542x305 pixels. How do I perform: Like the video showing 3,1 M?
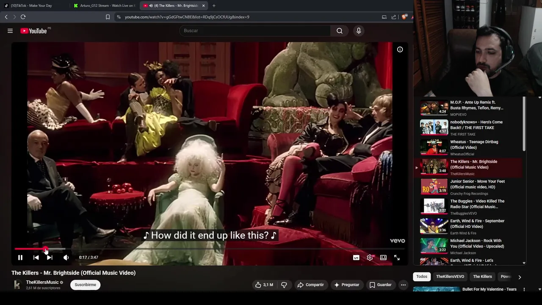264,285
